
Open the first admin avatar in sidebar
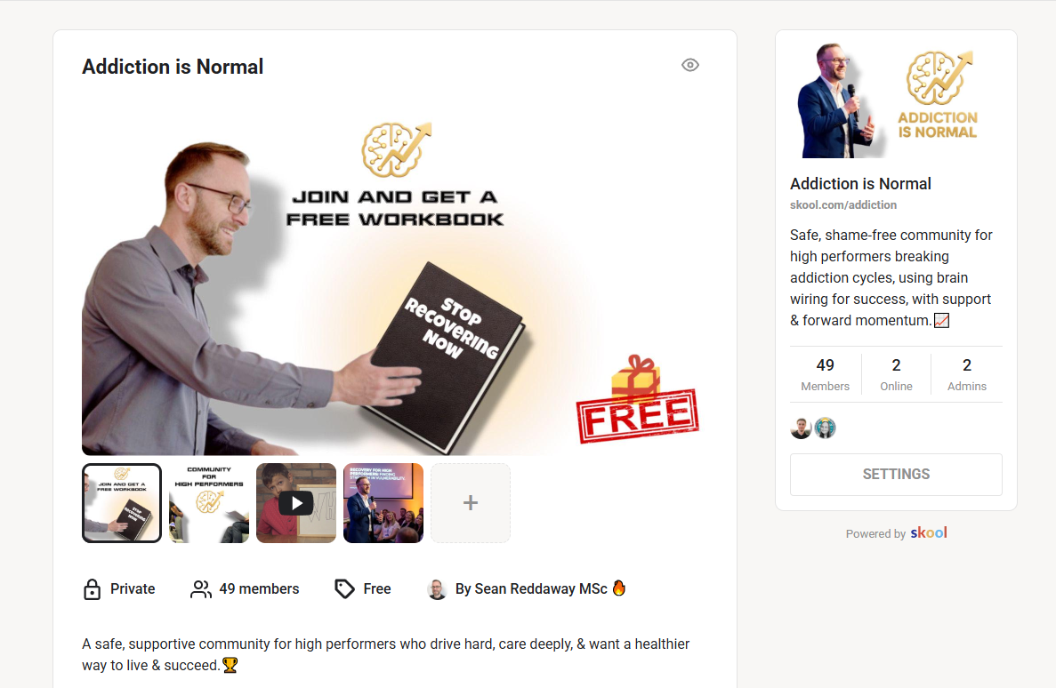click(801, 428)
